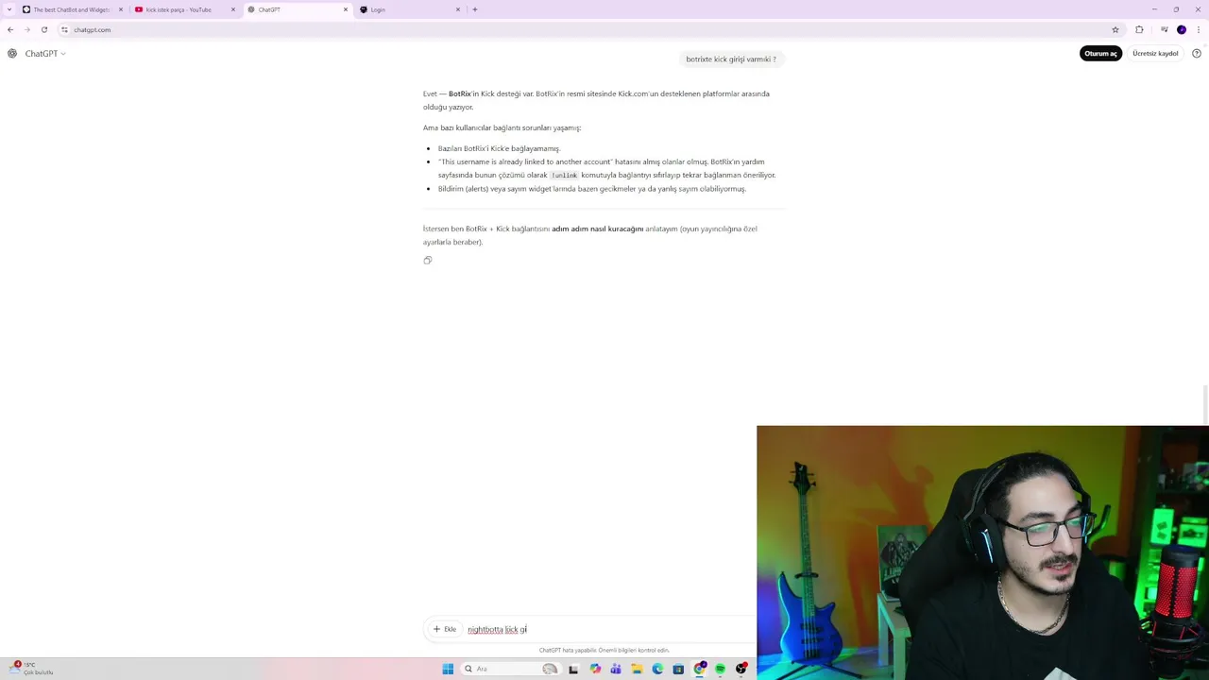Click the taskbar 'Ara' search box
Screen dimensions: 1209x680
pos(510,669)
